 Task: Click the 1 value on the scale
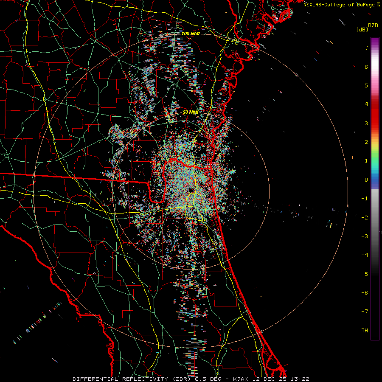tap(366, 161)
